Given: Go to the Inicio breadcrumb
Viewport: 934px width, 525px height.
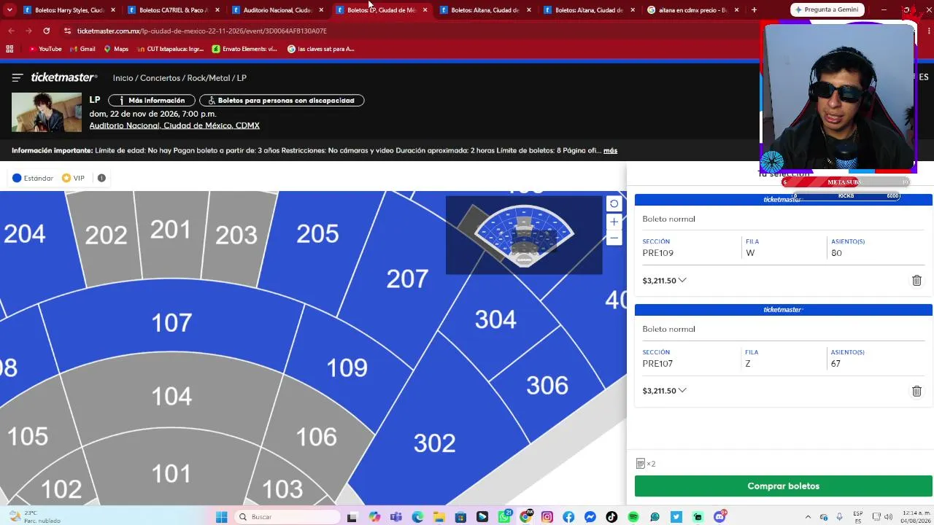Looking at the screenshot, I should pos(123,78).
